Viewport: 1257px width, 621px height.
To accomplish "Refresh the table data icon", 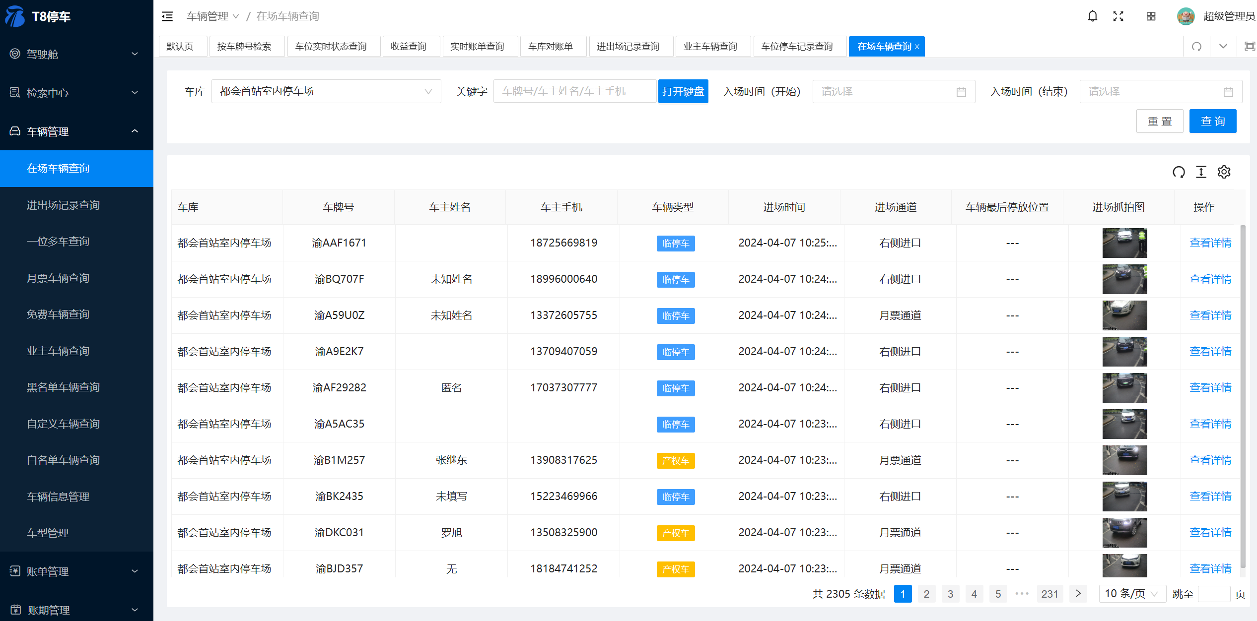I will pyautogui.click(x=1179, y=172).
